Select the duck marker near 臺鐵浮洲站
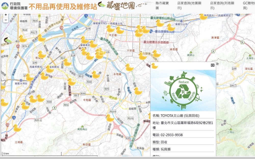The height and width of the screenshot is (159, 255). (29, 77)
